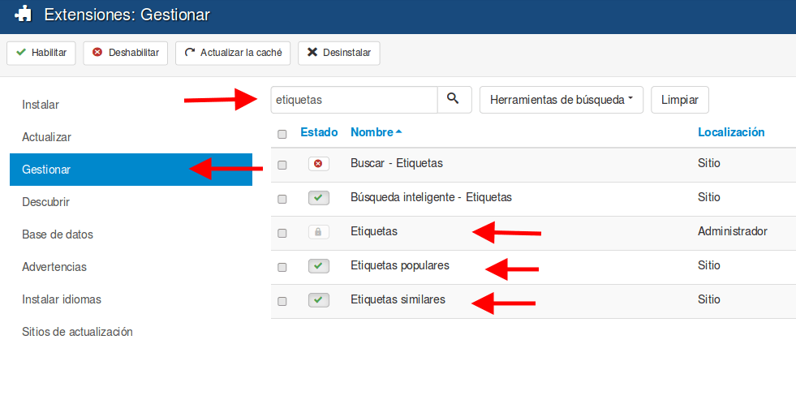Open Sitios de actualización in sidebar

pyautogui.click(x=77, y=332)
